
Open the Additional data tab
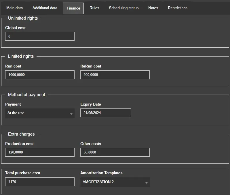click(45, 8)
